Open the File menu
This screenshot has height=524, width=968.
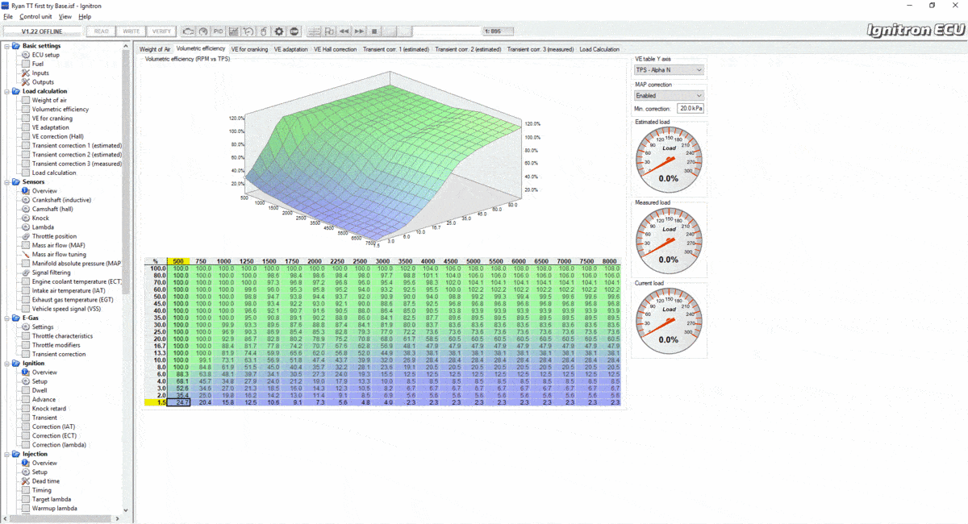tap(8, 16)
